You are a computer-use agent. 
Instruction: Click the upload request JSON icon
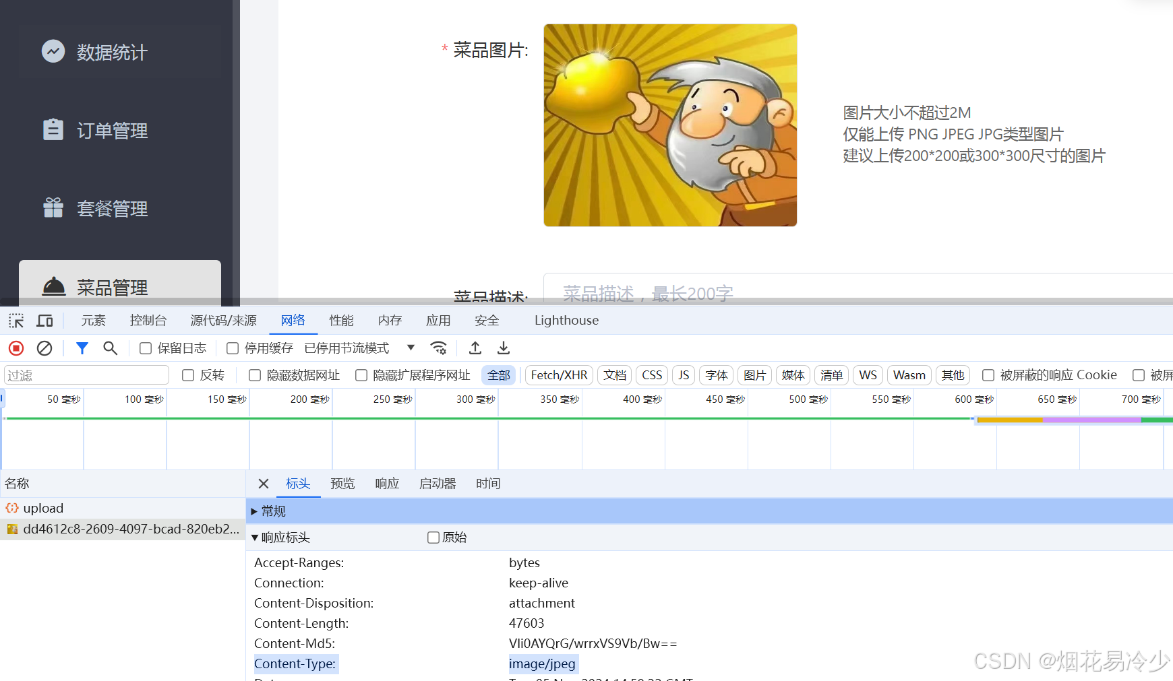[12, 508]
